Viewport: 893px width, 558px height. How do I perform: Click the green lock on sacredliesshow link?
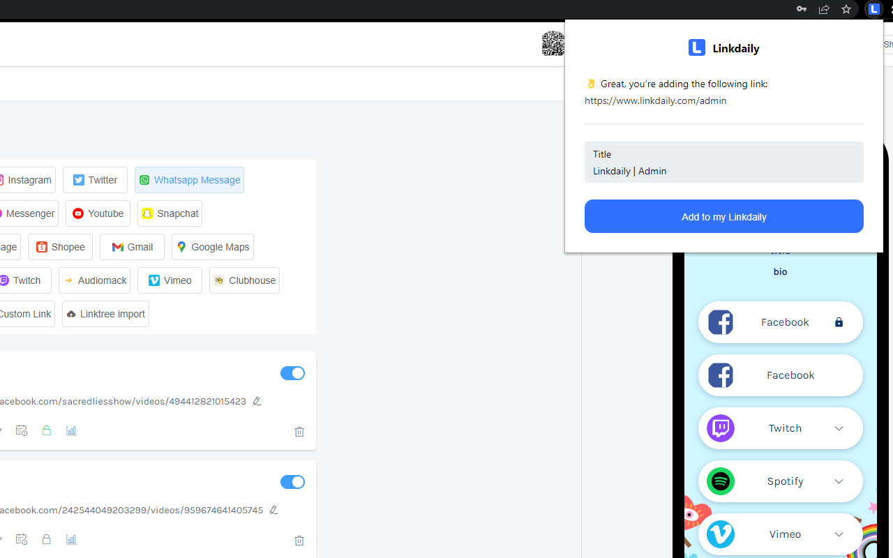coord(46,430)
